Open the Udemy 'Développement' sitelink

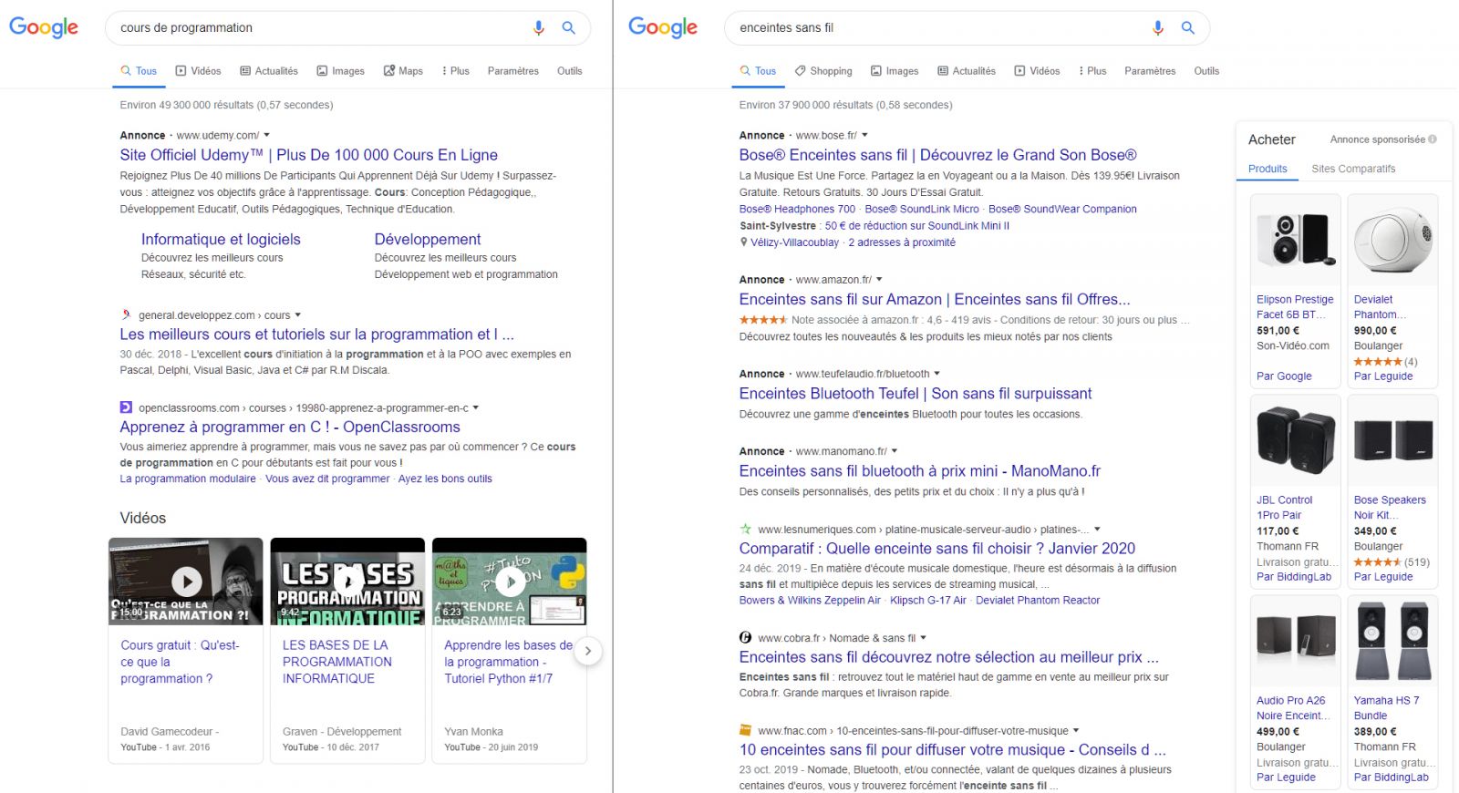pyautogui.click(x=427, y=239)
